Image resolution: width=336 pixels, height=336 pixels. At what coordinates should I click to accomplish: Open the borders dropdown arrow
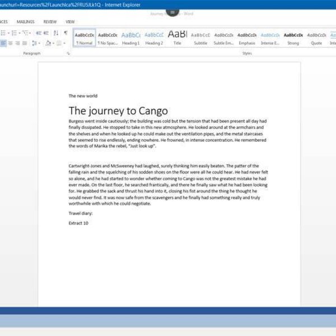64,43
